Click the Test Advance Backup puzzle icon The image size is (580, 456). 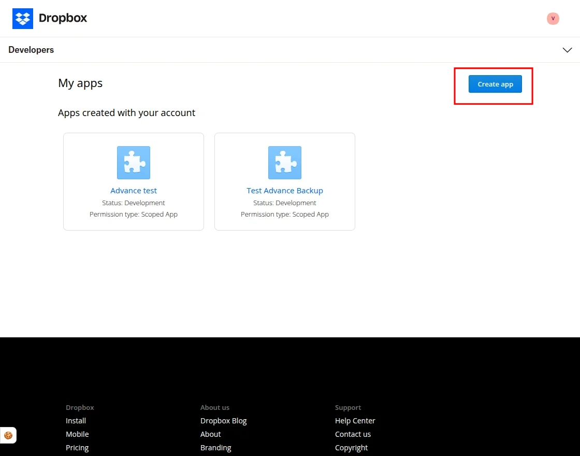[x=285, y=163]
